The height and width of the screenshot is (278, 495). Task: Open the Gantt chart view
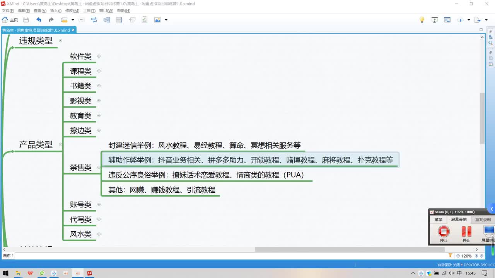tap(447, 20)
